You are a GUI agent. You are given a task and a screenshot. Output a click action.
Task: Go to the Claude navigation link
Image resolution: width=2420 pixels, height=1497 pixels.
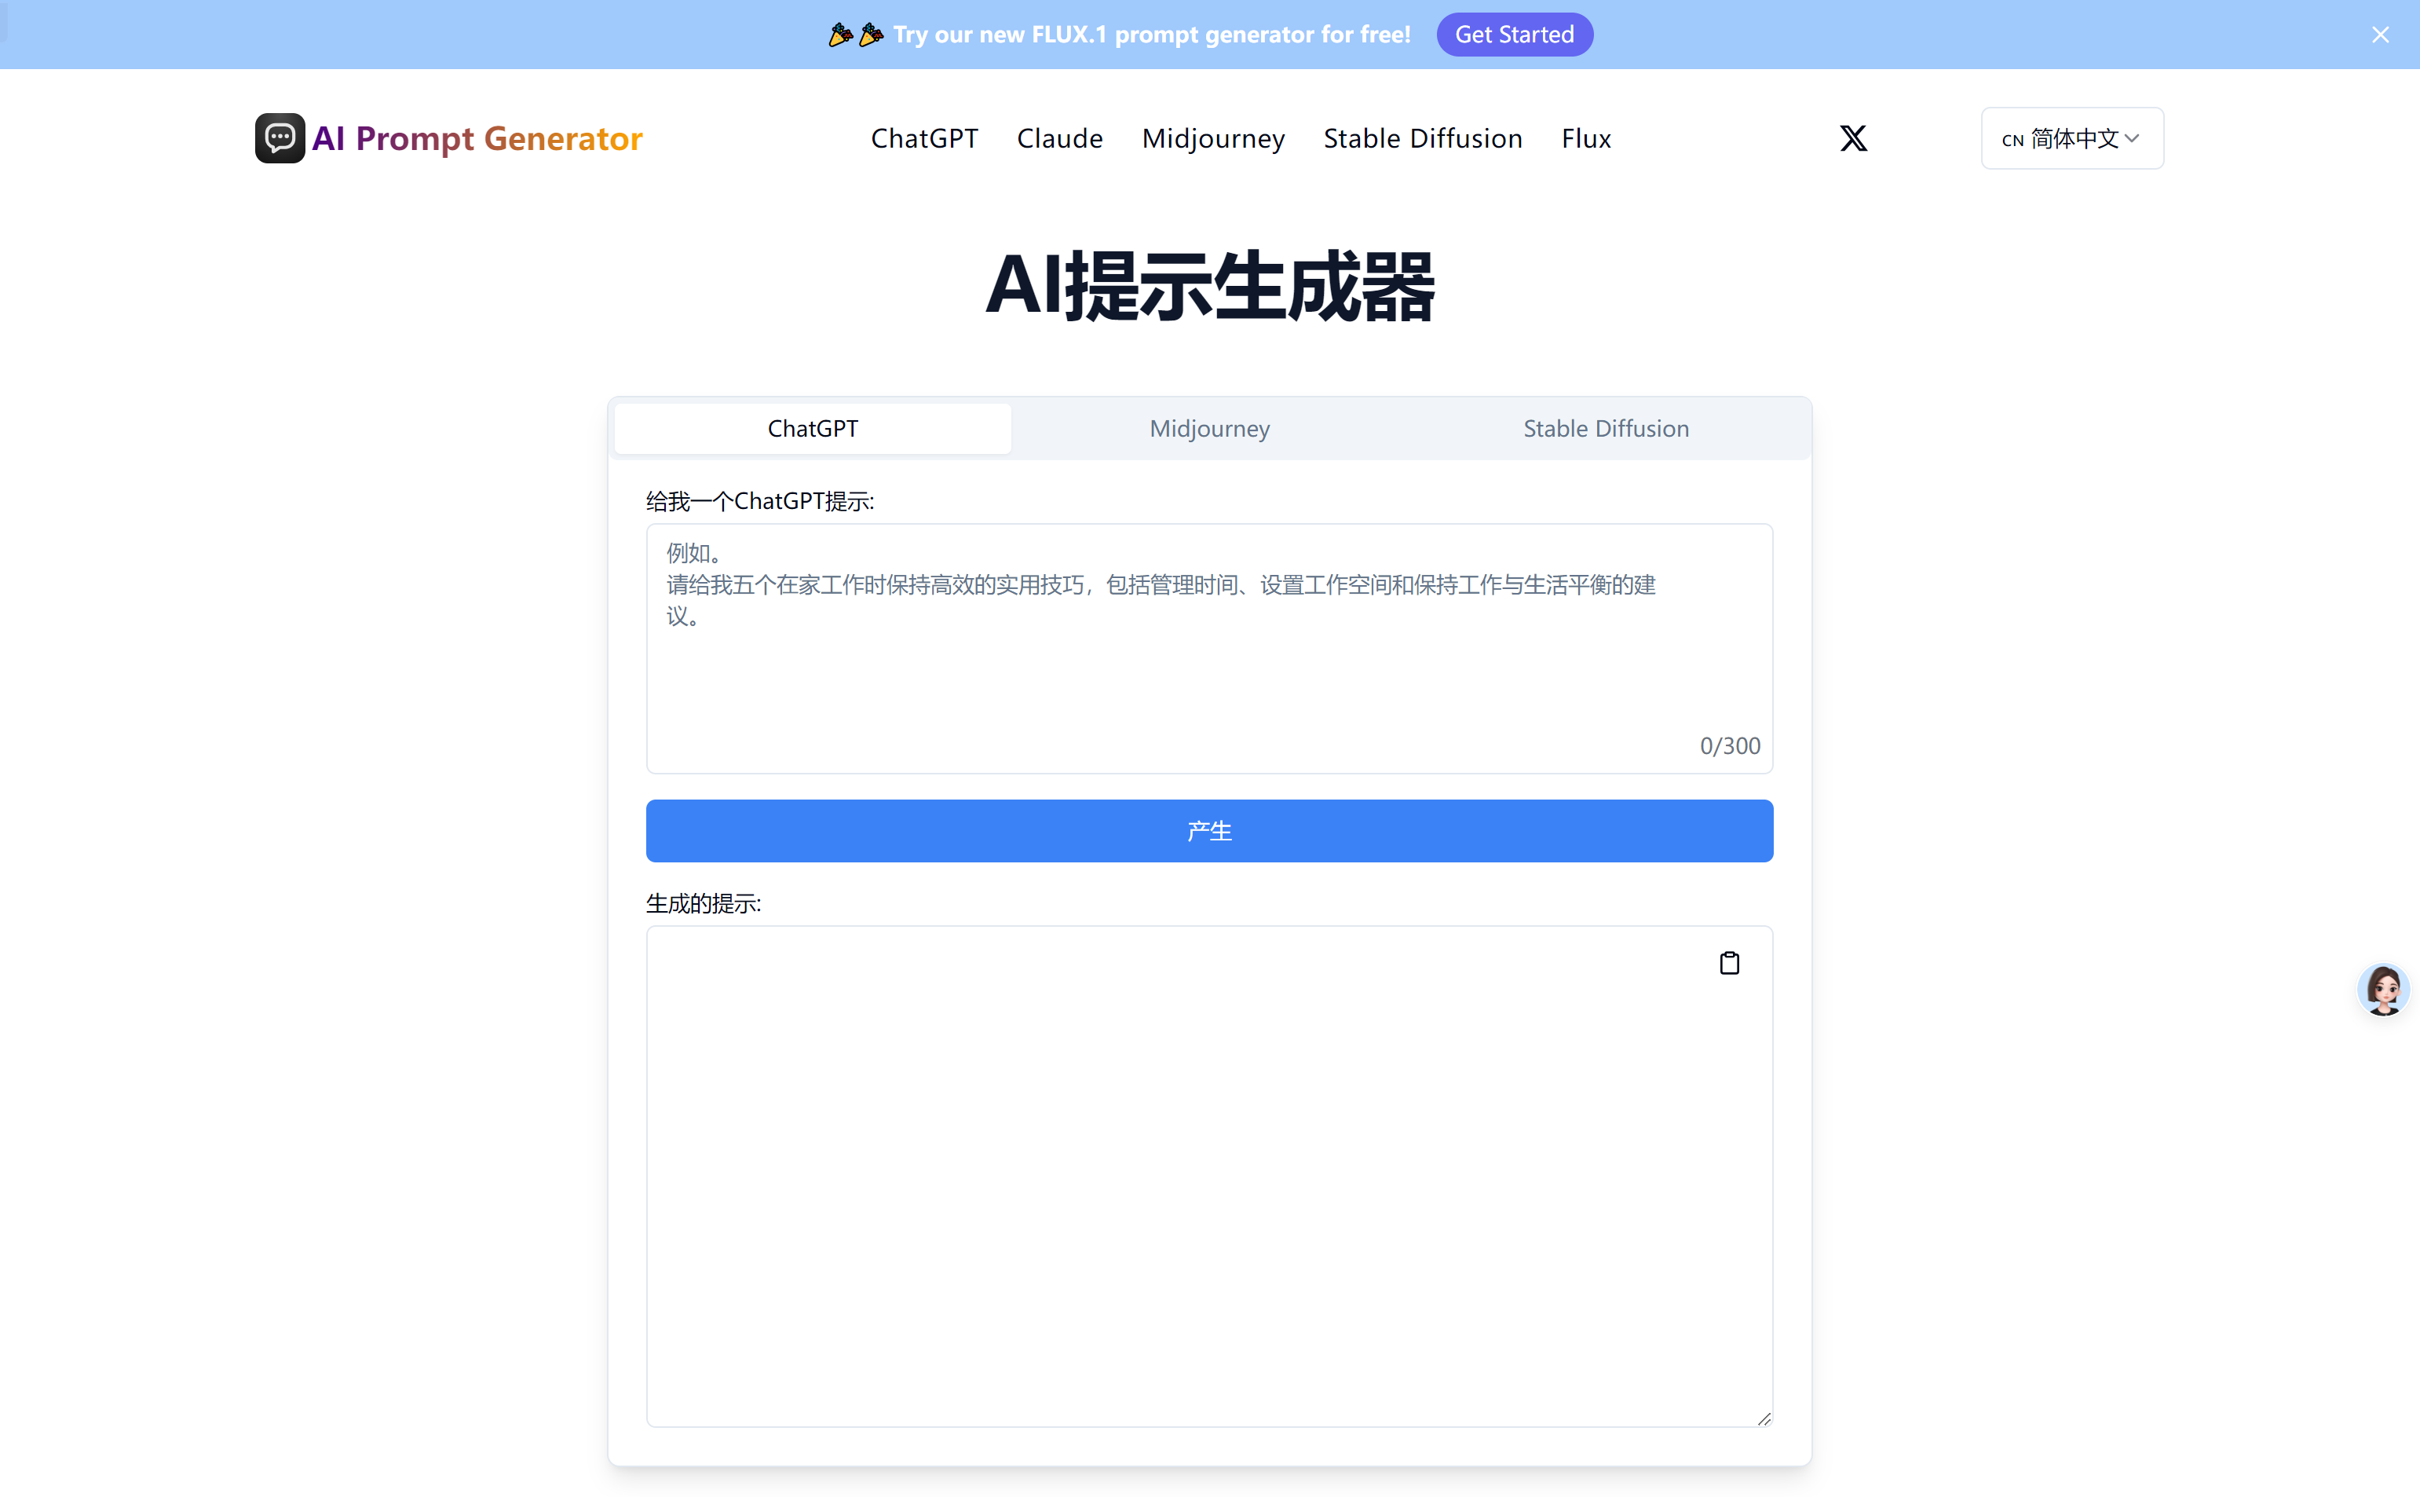(1059, 138)
